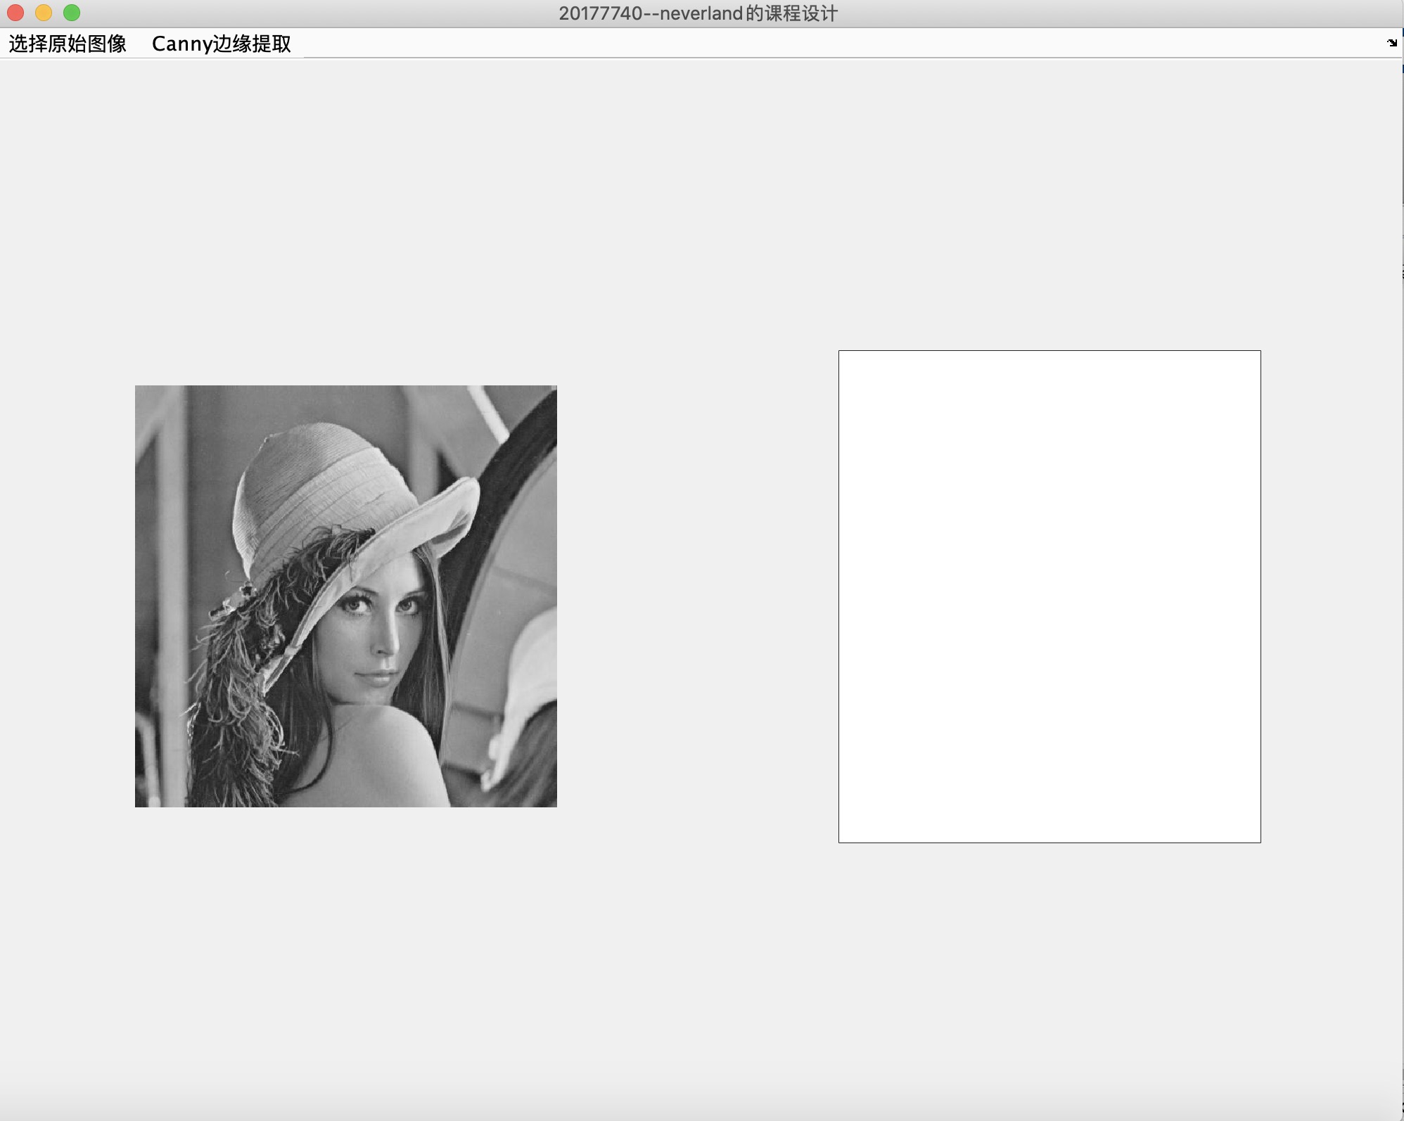The image size is (1404, 1121).
Task: Select the grayscale Lena source image
Action: [345, 596]
